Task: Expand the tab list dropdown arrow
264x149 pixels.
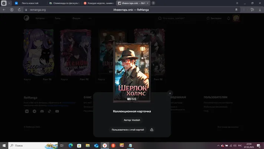Action: pos(9,3)
